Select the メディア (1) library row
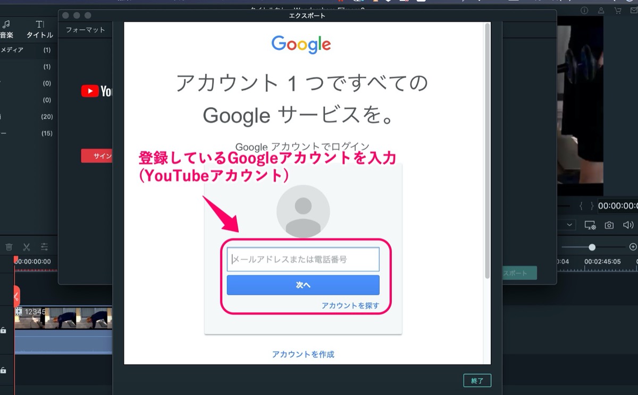This screenshot has width=638, height=395. (28, 50)
